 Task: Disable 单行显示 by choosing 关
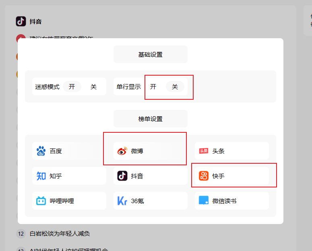pos(175,86)
